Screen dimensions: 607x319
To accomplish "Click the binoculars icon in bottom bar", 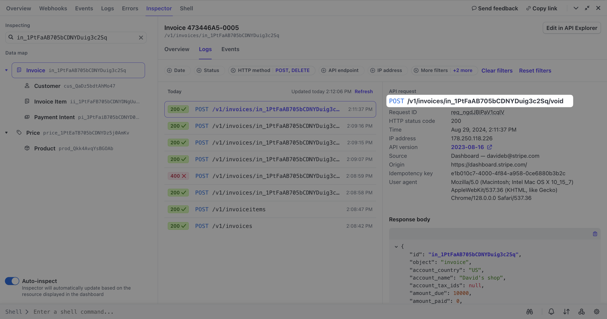I will 530,312.
